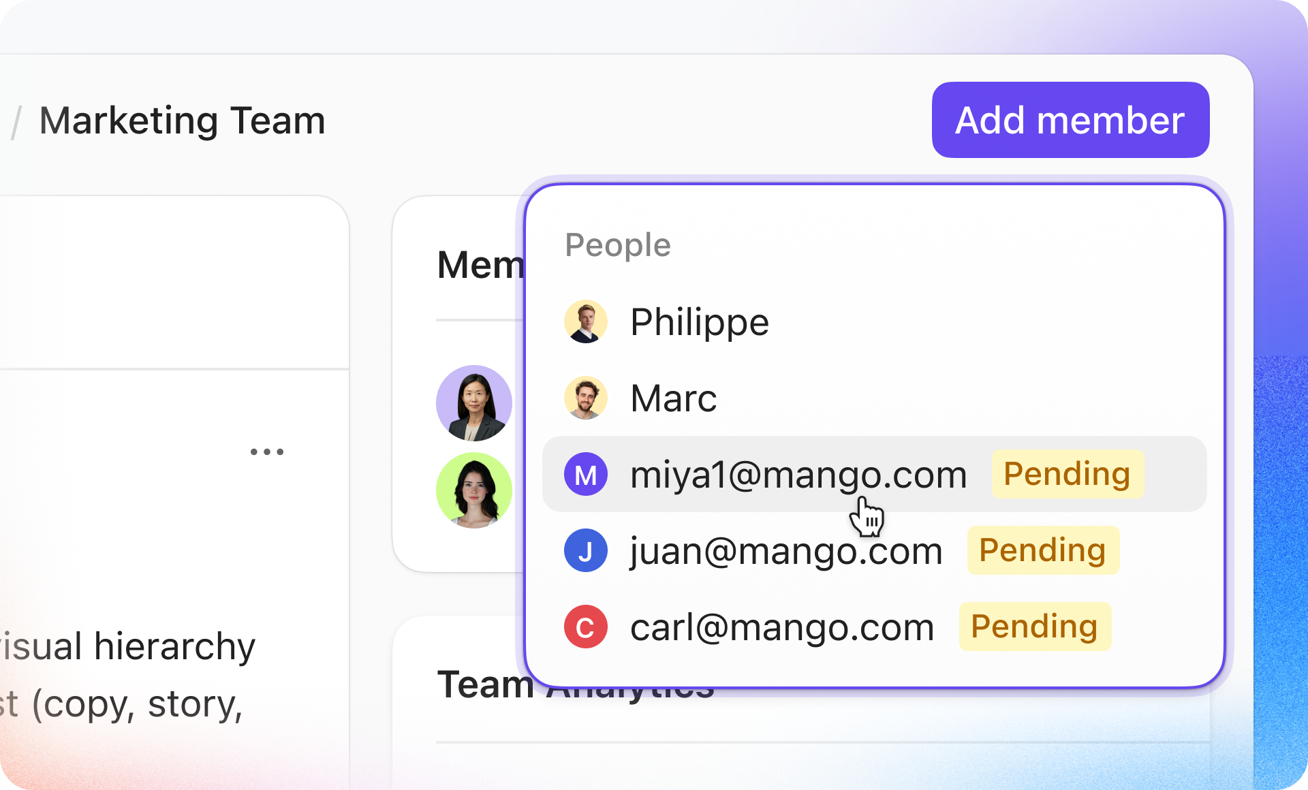The height and width of the screenshot is (790, 1308).
Task: Click the Team Analytics heading
Action: pos(485,685)
